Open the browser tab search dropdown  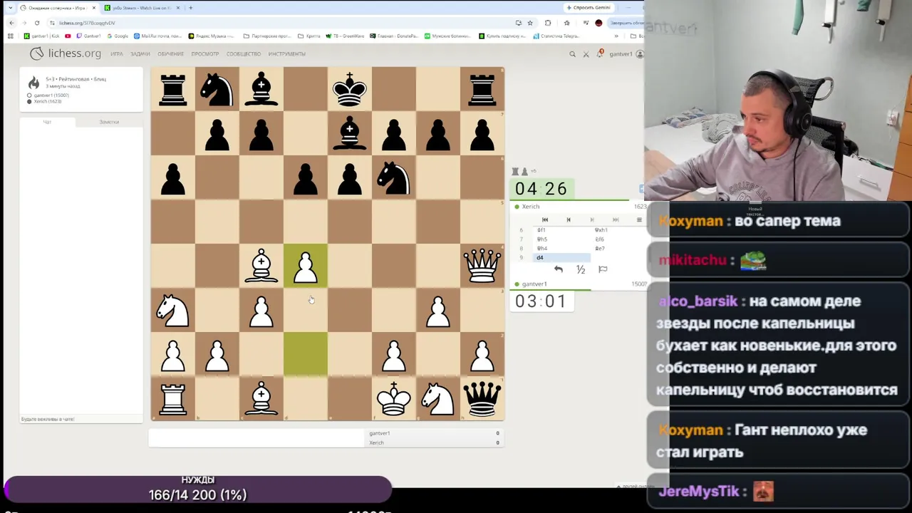coord(10,8)
